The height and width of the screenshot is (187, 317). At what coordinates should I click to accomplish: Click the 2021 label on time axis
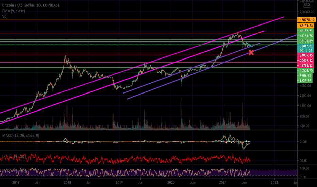click(223, 182)
